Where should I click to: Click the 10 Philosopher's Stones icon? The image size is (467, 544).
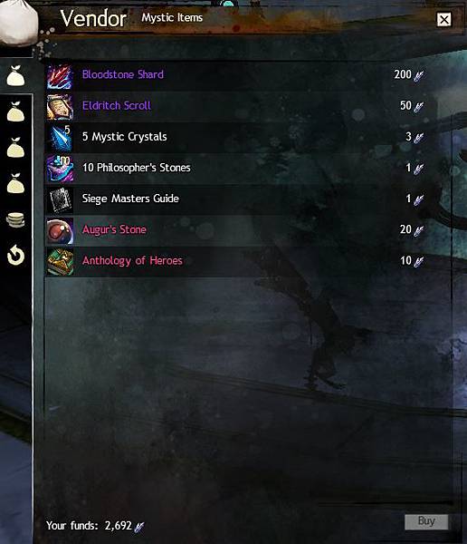60,169
